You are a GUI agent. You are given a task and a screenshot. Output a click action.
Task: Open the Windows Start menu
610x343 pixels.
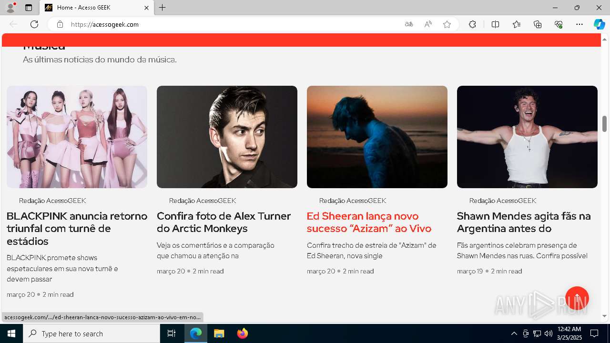click(x=11, y=333)
